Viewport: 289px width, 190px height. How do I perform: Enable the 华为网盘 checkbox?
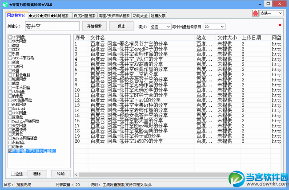tap(10, 41)
